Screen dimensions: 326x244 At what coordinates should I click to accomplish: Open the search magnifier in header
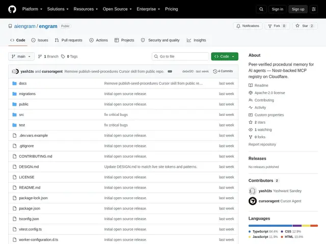(261, 9)
